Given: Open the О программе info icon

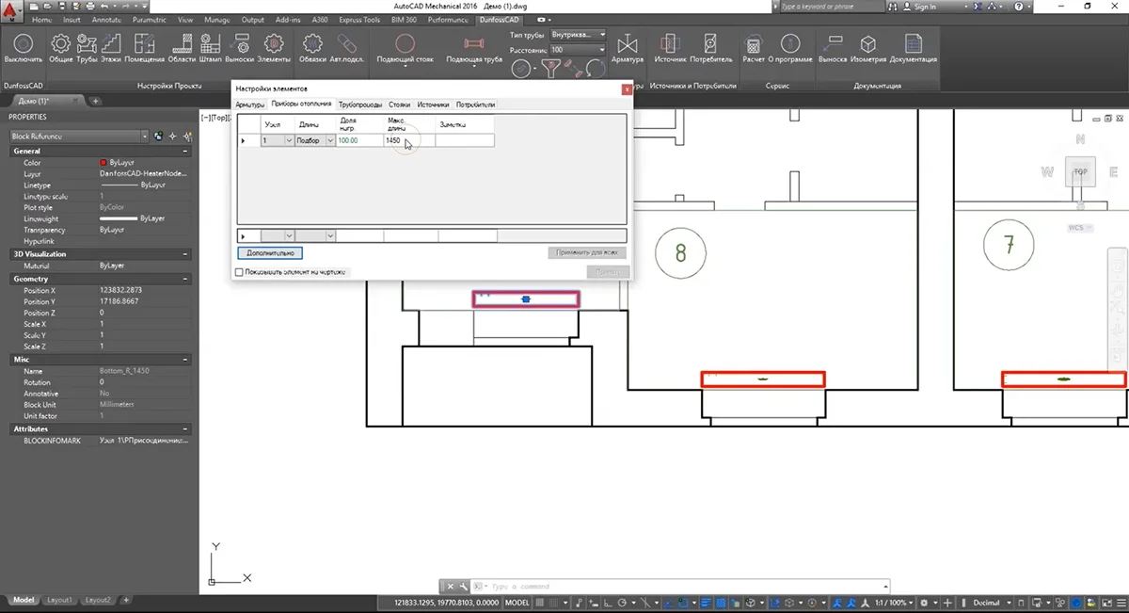Looking at the screenshot, I should point(790,43).
